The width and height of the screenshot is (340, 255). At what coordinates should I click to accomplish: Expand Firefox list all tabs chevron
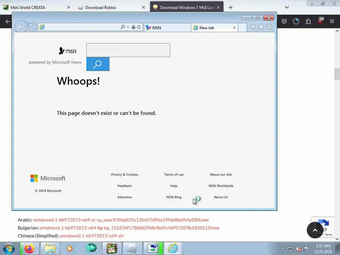[287, 7]
